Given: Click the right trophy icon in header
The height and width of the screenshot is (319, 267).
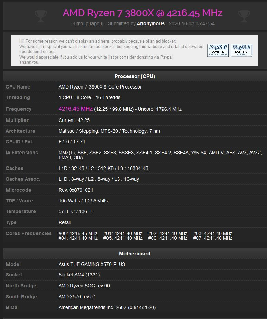Looking at the screenshot, I should tap(244, 16).
